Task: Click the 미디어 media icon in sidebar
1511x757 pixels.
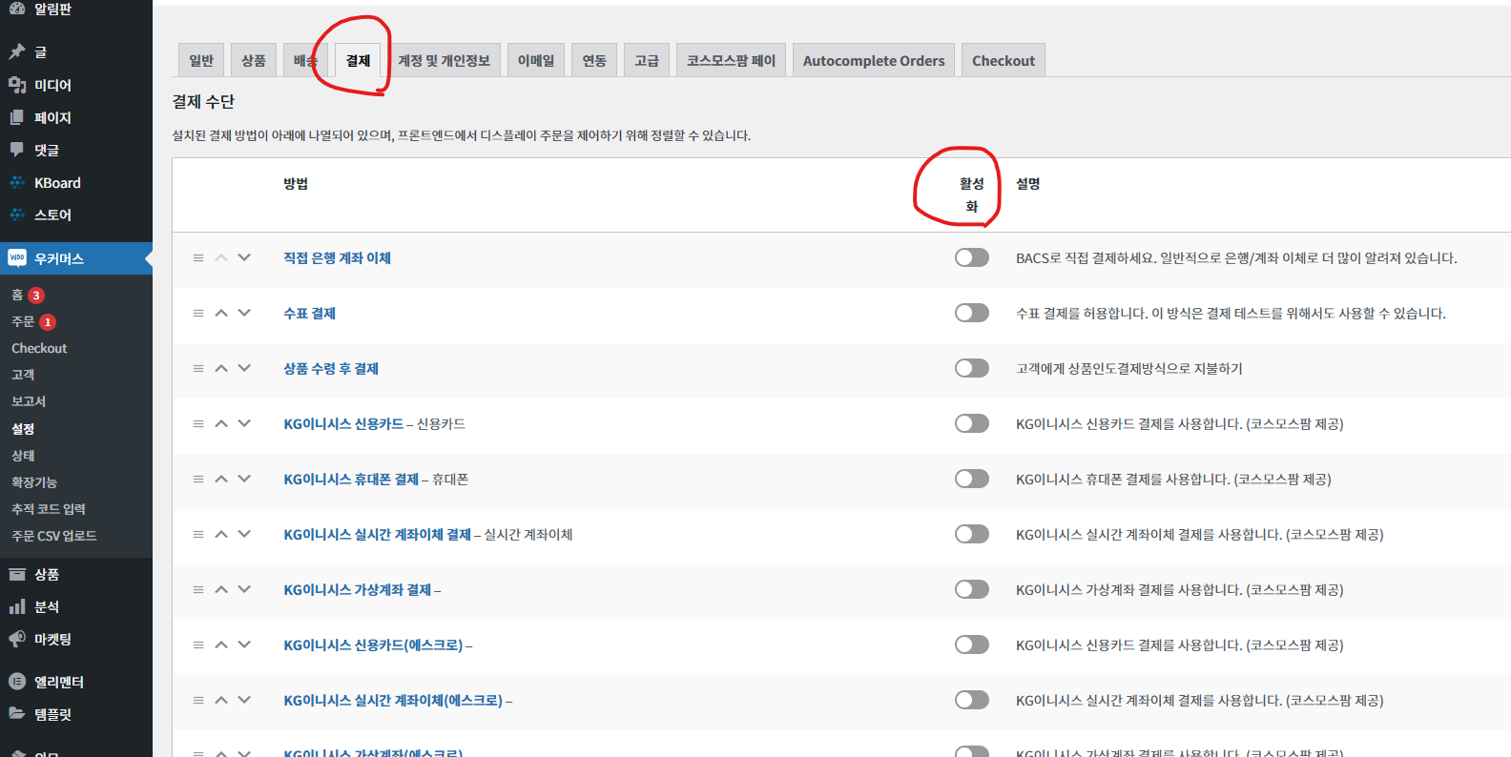Action: [x=17, y=85]
